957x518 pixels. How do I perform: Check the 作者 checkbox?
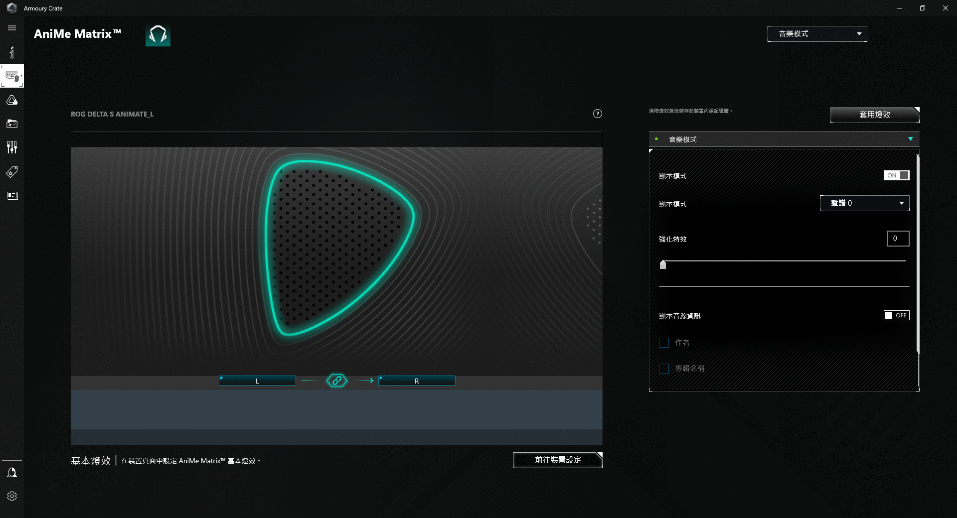click(664, 343)
